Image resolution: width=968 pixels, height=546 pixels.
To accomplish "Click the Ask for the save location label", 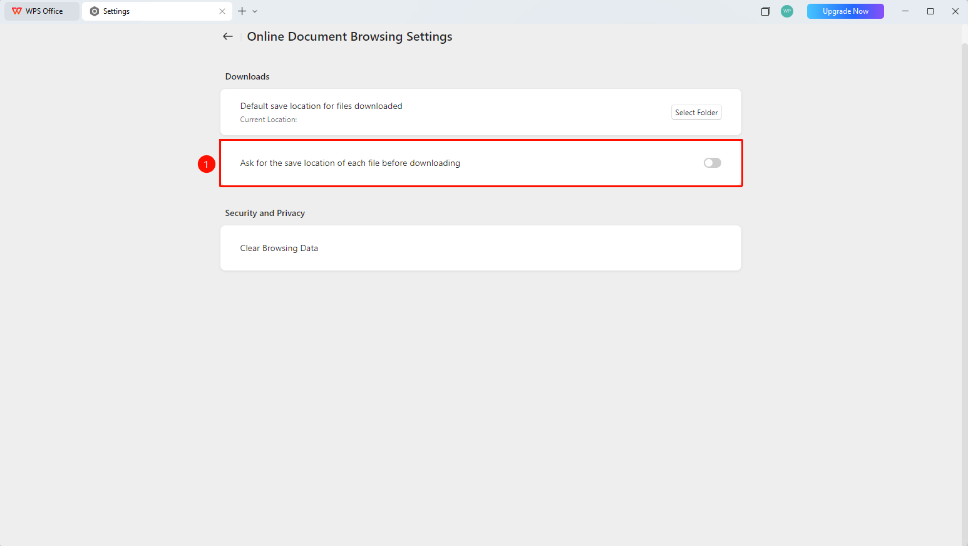I will [350, 163].
